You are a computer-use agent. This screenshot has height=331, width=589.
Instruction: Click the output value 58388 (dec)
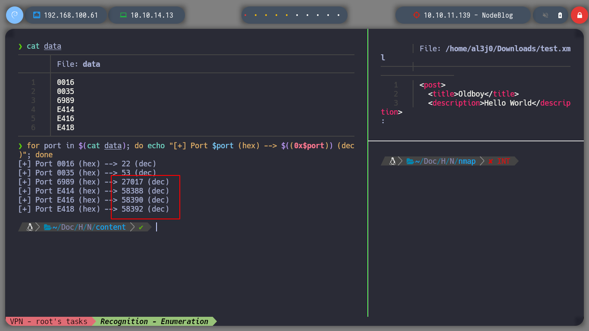click(145, 191)
